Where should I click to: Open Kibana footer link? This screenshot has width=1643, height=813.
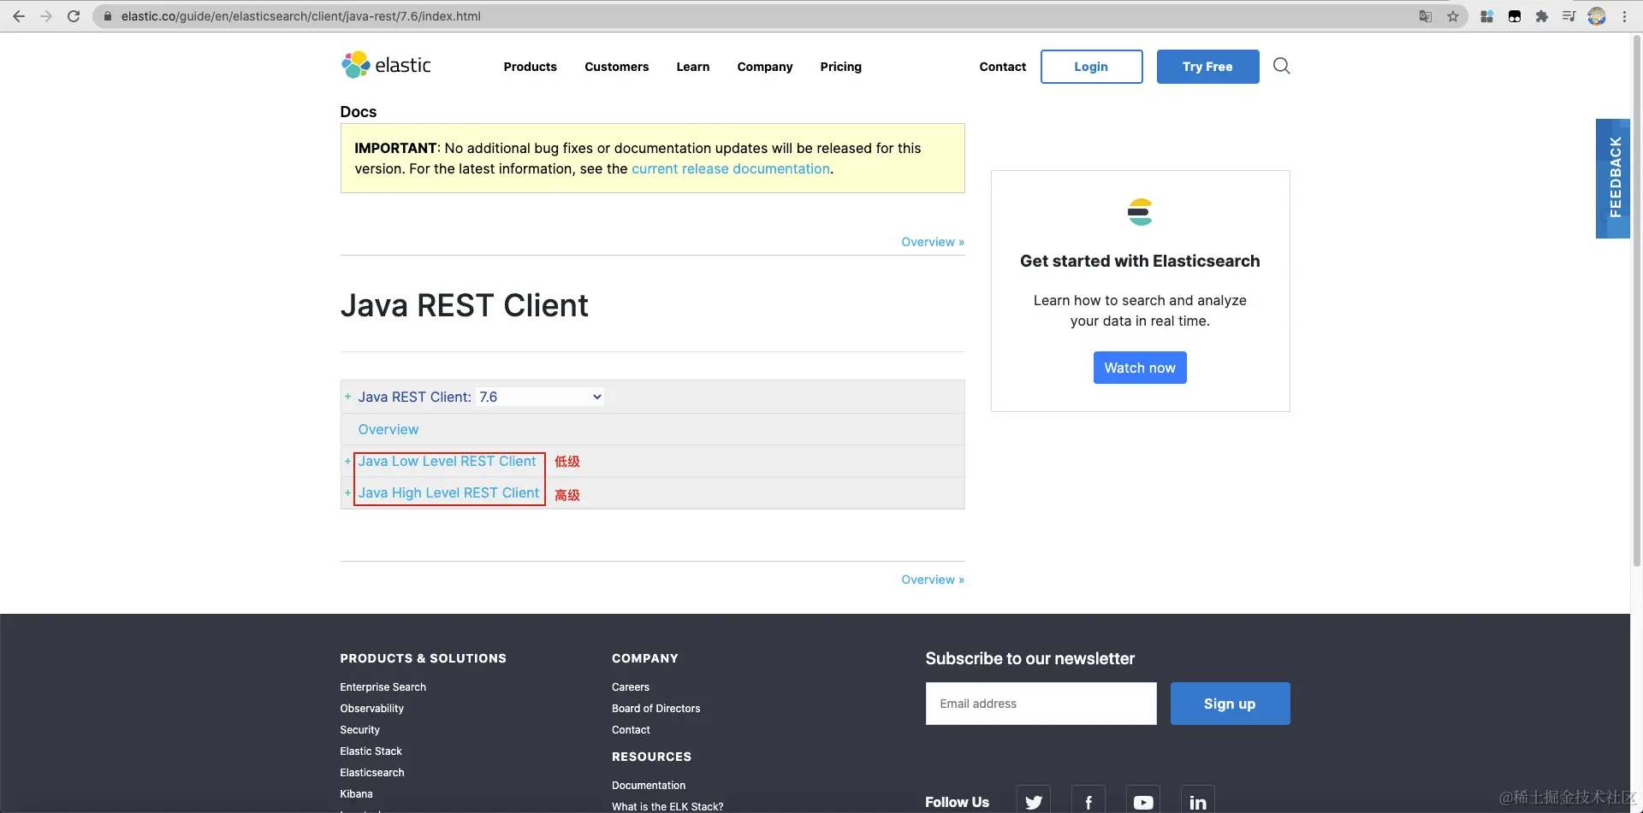point(357,794)
